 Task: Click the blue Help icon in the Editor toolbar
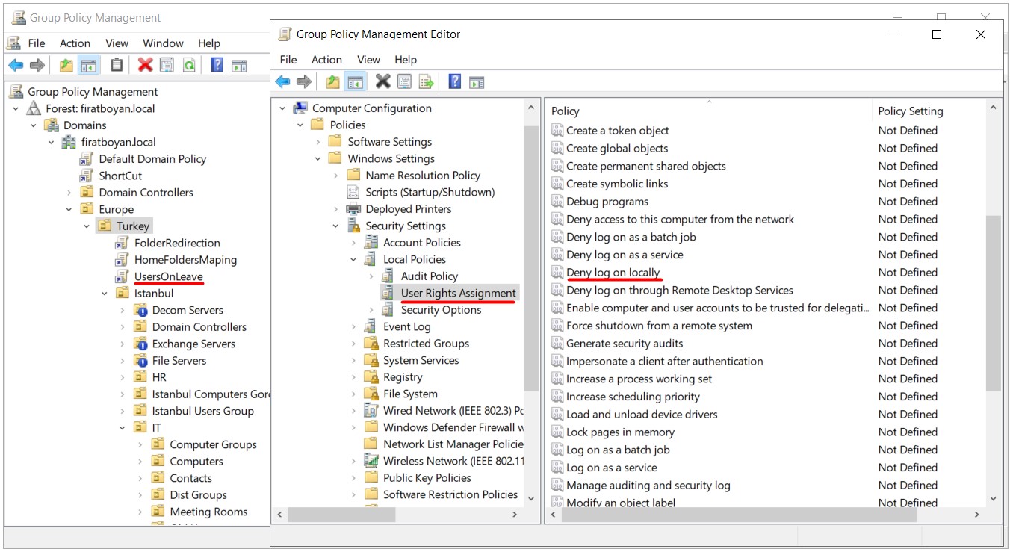coord(455,81)
